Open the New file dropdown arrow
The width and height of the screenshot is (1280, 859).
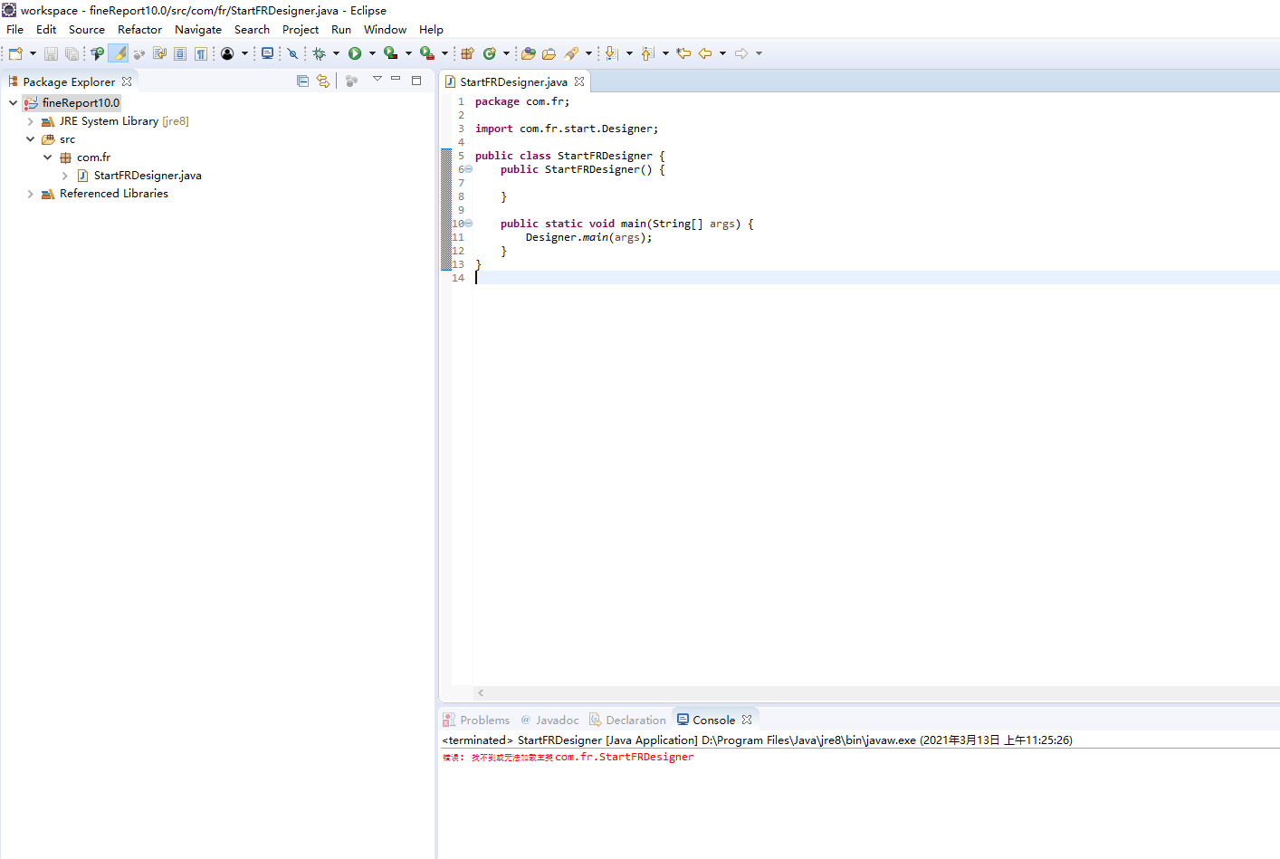click(x=33, y=53)
